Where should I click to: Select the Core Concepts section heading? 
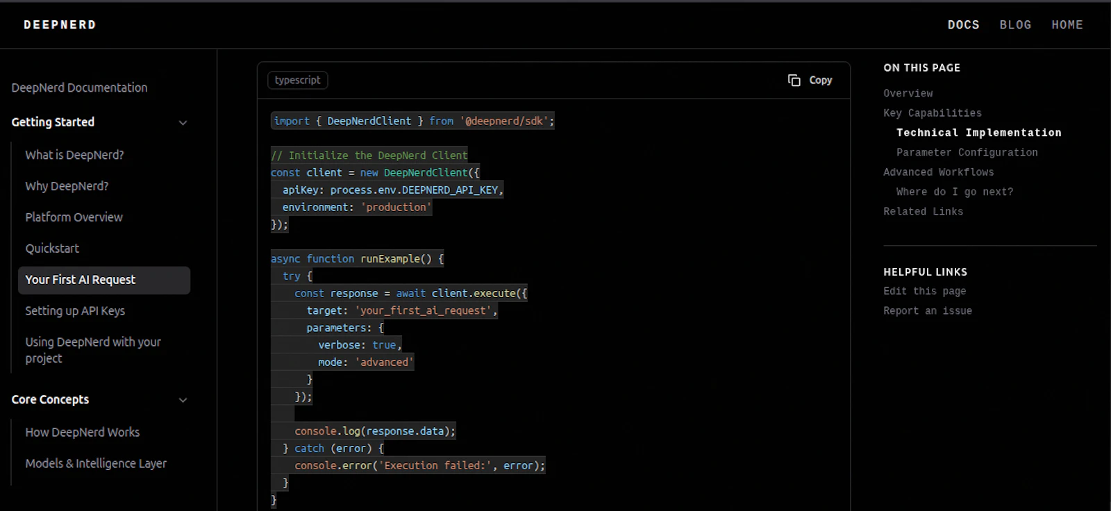pos(50,400)
